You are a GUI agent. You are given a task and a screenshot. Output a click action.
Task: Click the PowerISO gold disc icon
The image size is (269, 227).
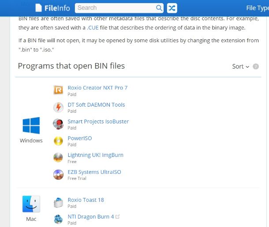click(x=58, y=141)
